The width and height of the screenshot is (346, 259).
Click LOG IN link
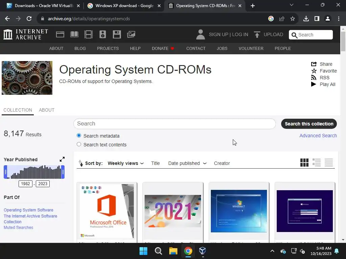pos(240,35)
